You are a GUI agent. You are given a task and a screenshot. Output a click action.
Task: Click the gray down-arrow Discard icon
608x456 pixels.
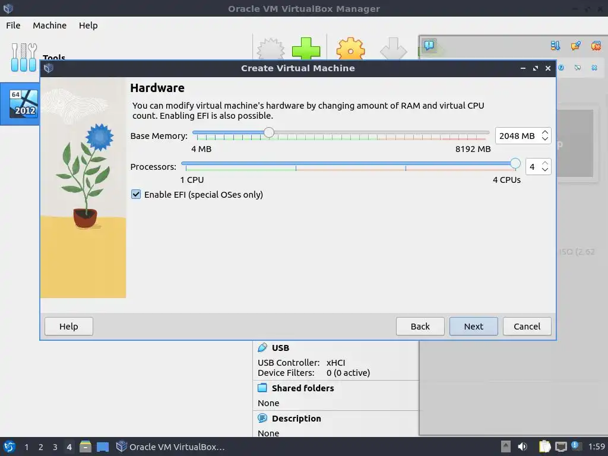point(393,49)
